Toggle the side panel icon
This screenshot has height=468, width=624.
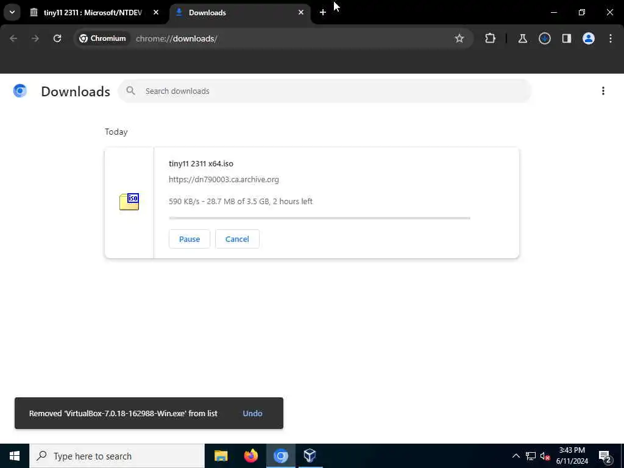point(566,38)
